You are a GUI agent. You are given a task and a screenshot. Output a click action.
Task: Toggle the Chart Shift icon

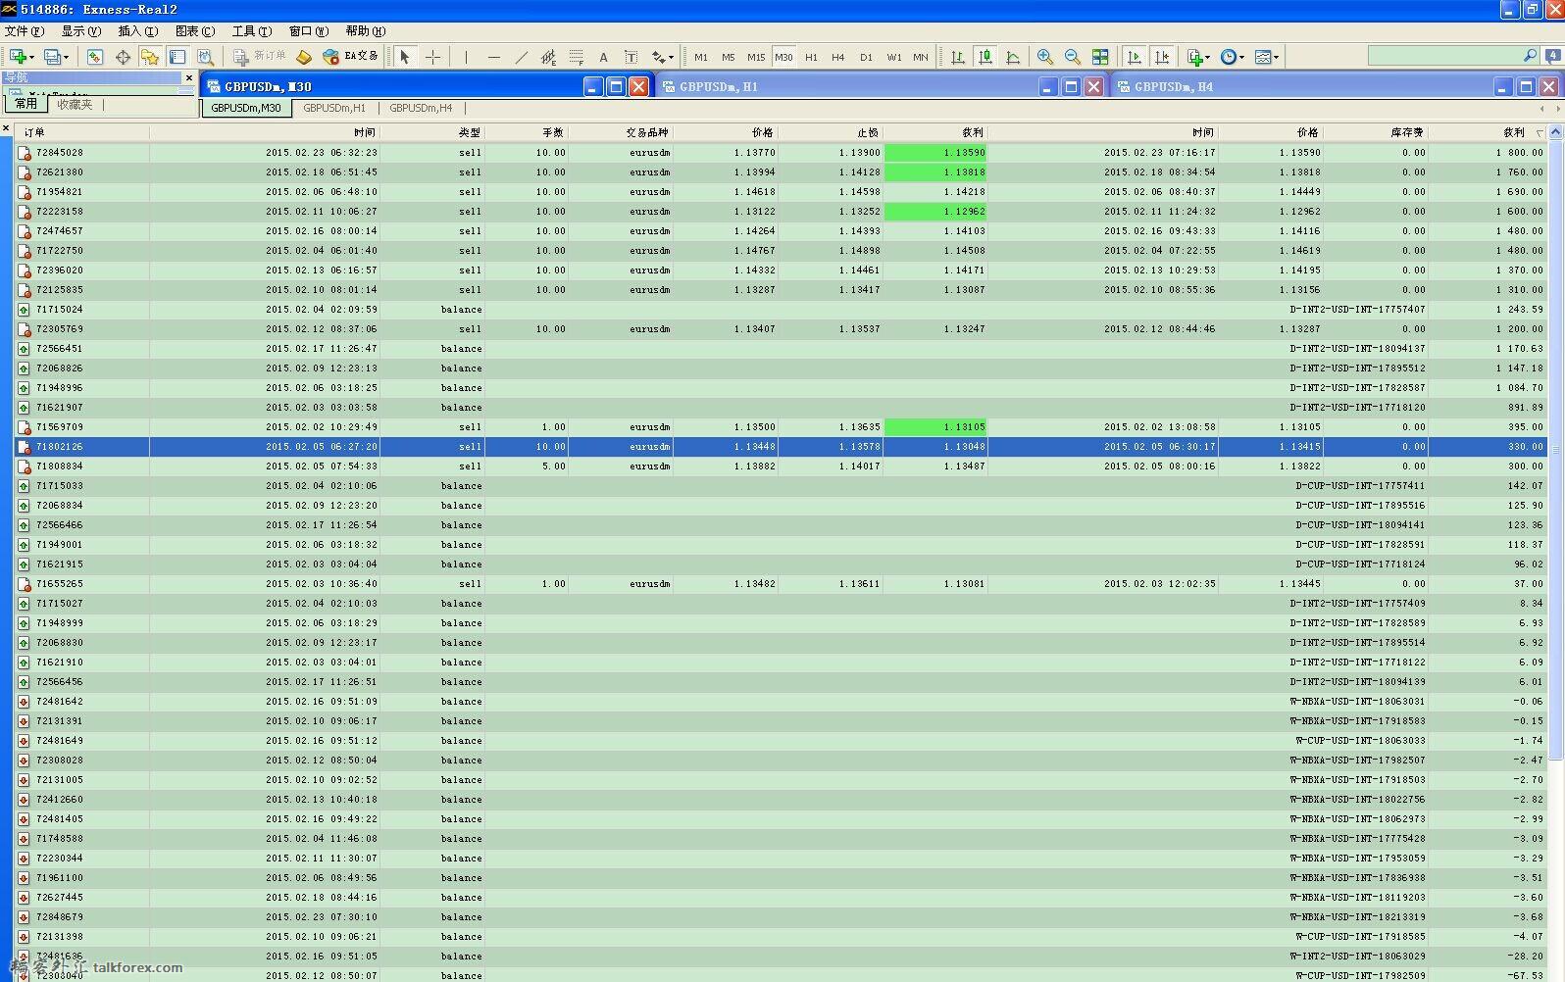(1162, 57)
